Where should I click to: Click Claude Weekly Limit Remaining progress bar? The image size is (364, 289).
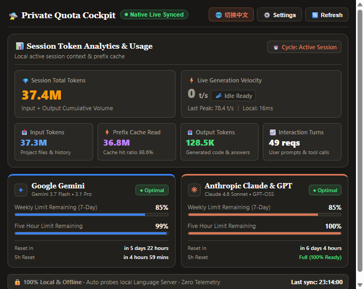click(x=264, y=215)
